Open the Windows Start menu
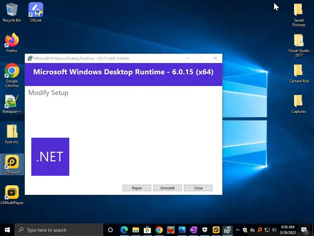This screenshot has height=236, width=314. pyautogui.click(x=7, y=230)
